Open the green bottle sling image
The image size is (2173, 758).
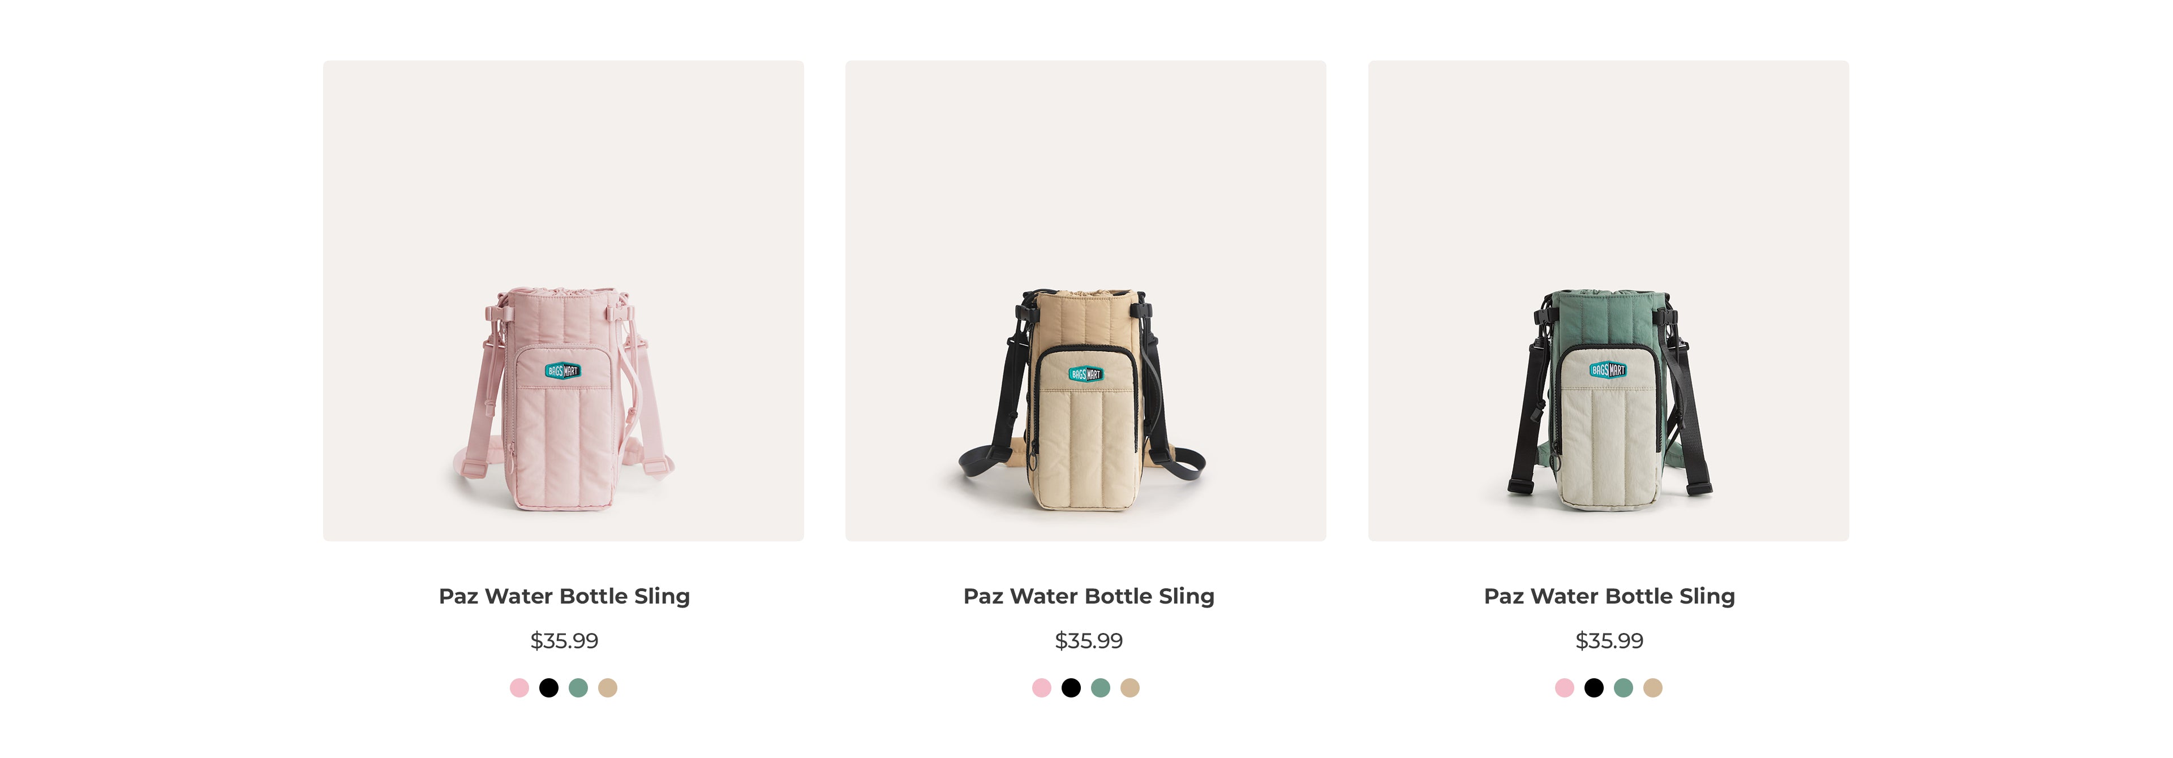point(1609,301)
